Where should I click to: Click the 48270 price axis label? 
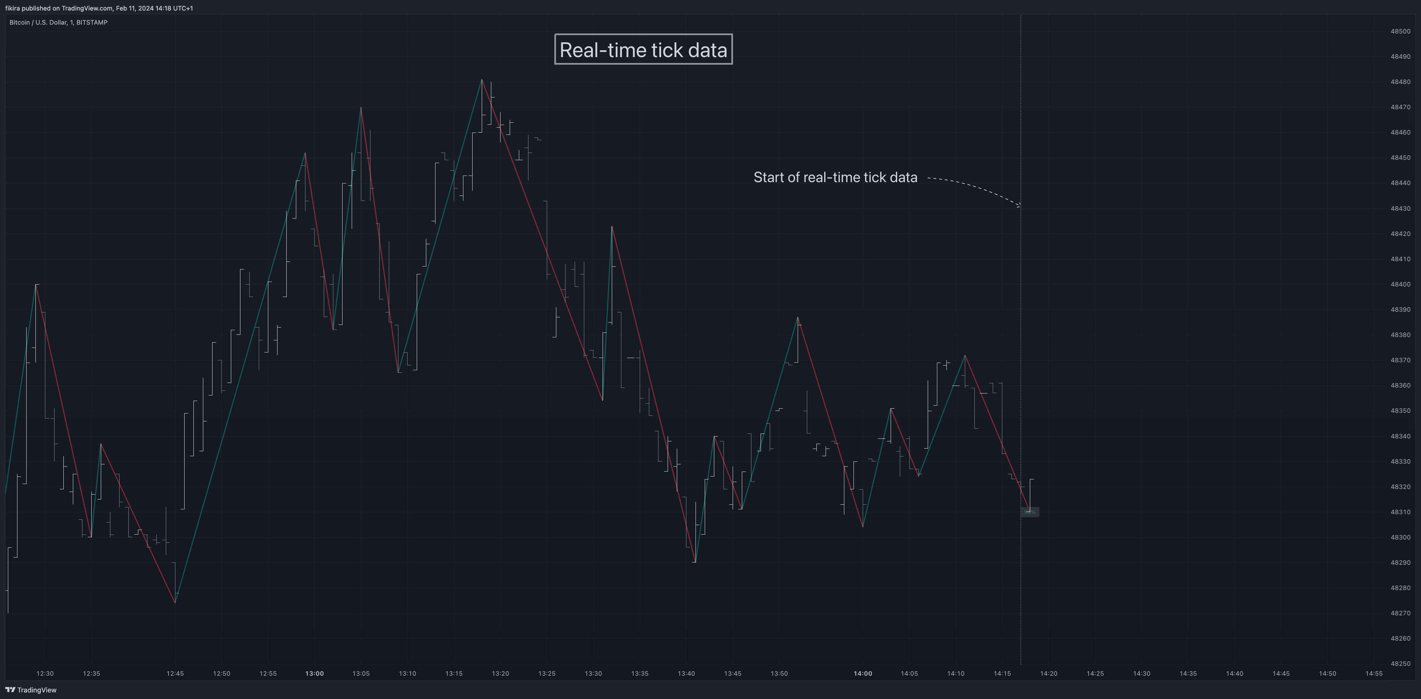(x=1401, y=614)
